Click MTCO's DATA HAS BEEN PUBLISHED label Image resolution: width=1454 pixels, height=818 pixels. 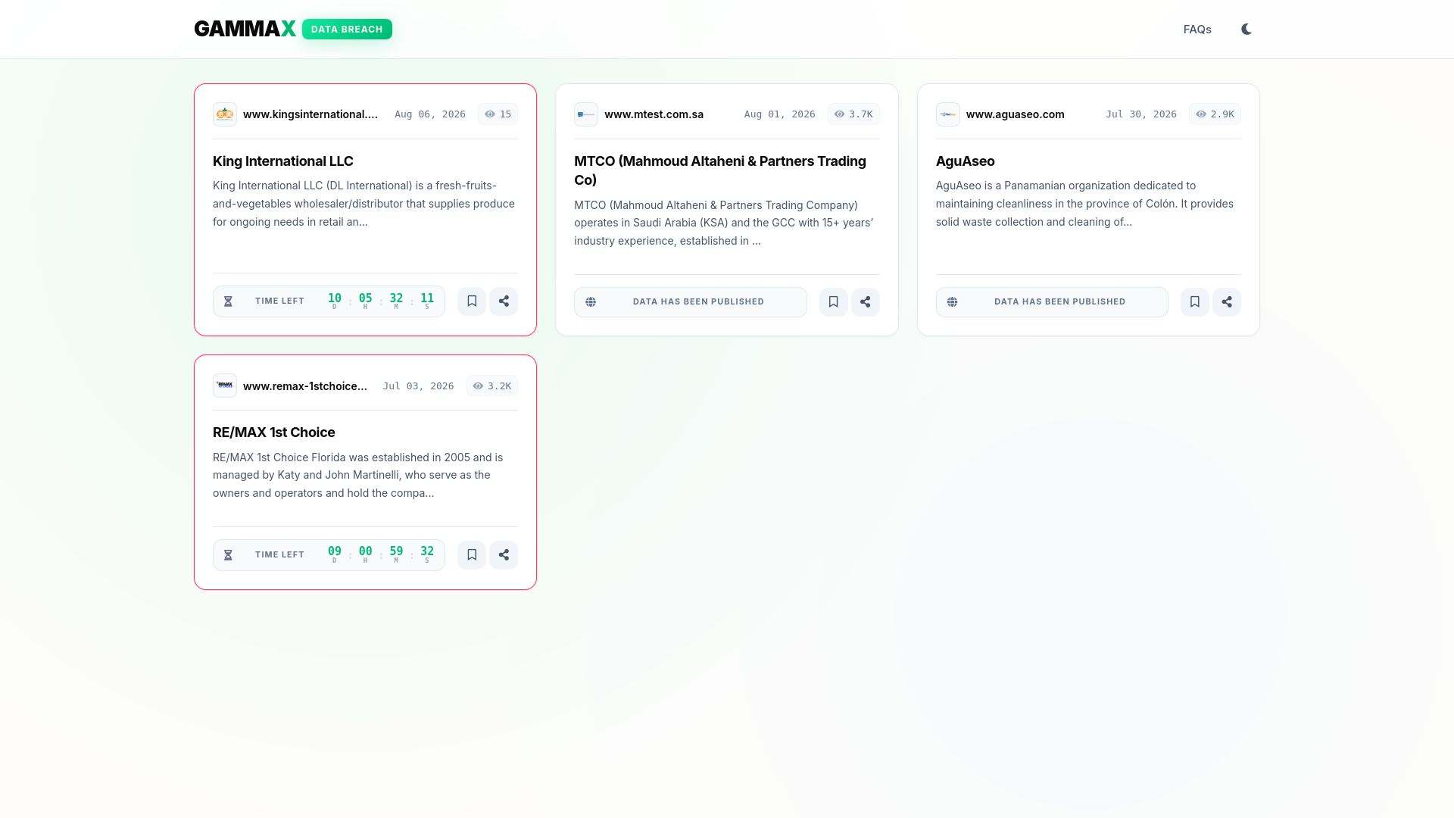pos(698,301)
